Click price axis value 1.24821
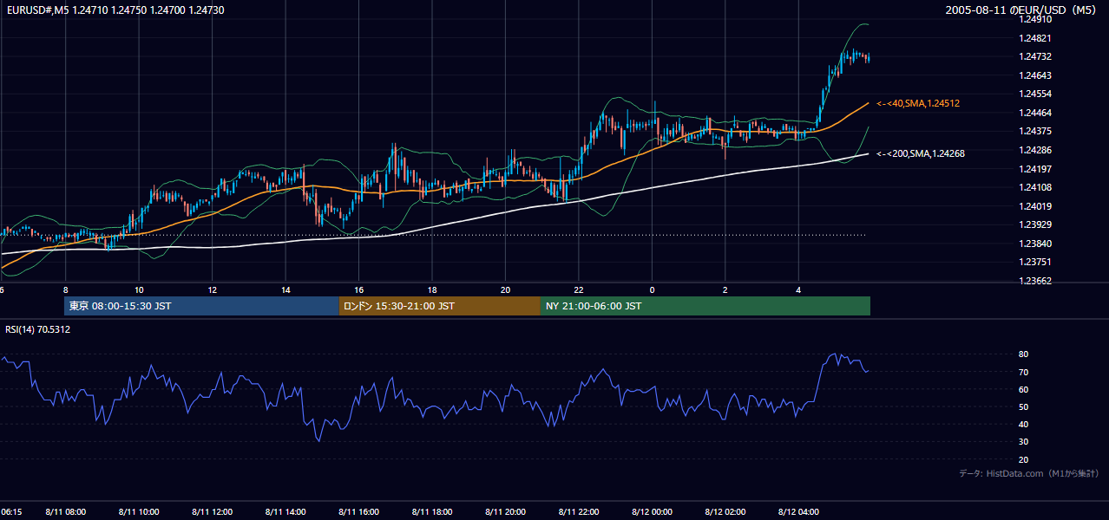 (1036, 38)
